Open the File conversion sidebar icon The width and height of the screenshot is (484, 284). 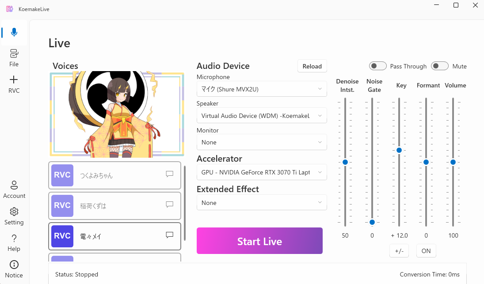(x=14, y=58)
